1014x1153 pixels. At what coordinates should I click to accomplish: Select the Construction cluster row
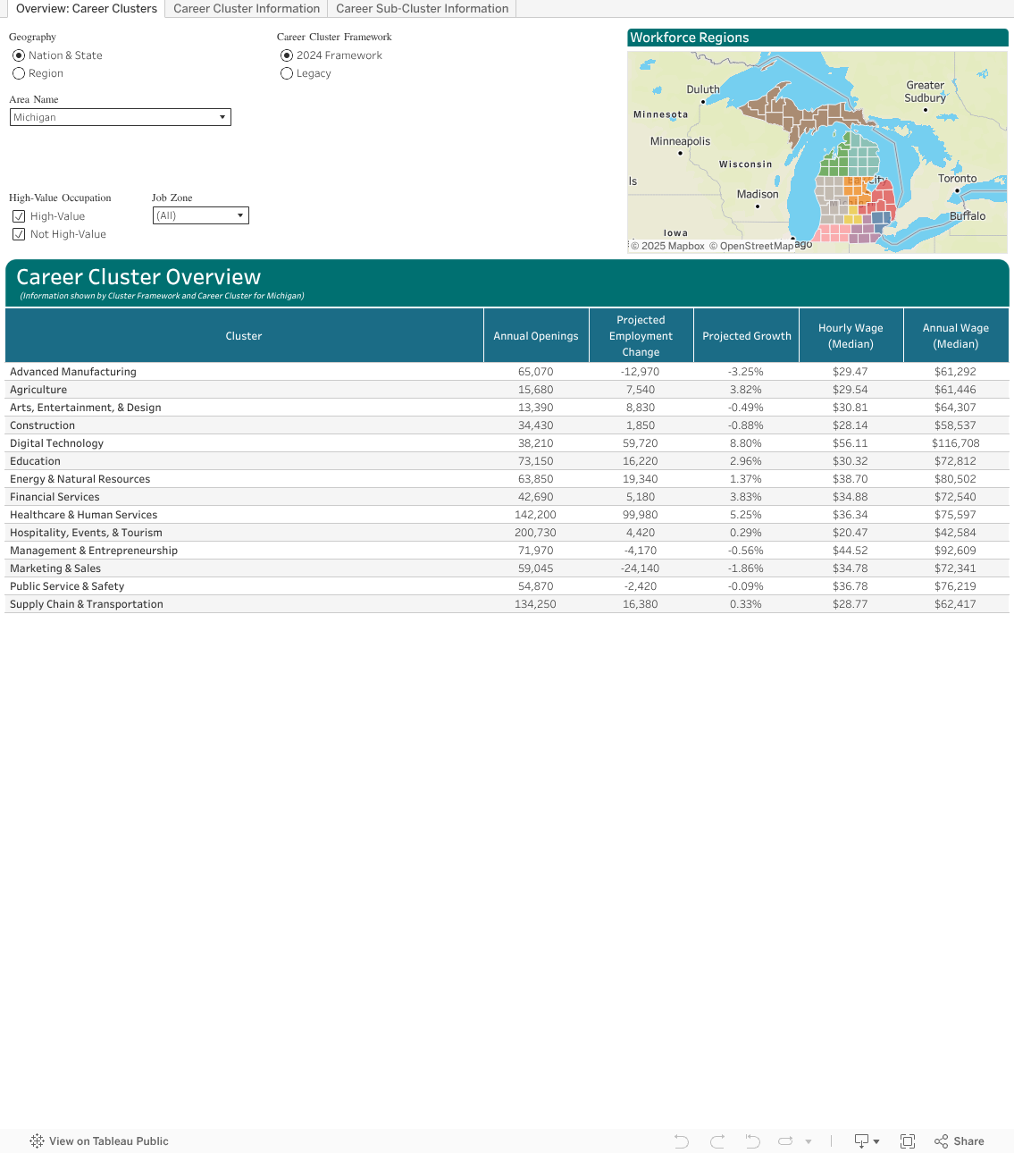click(507, 425)
